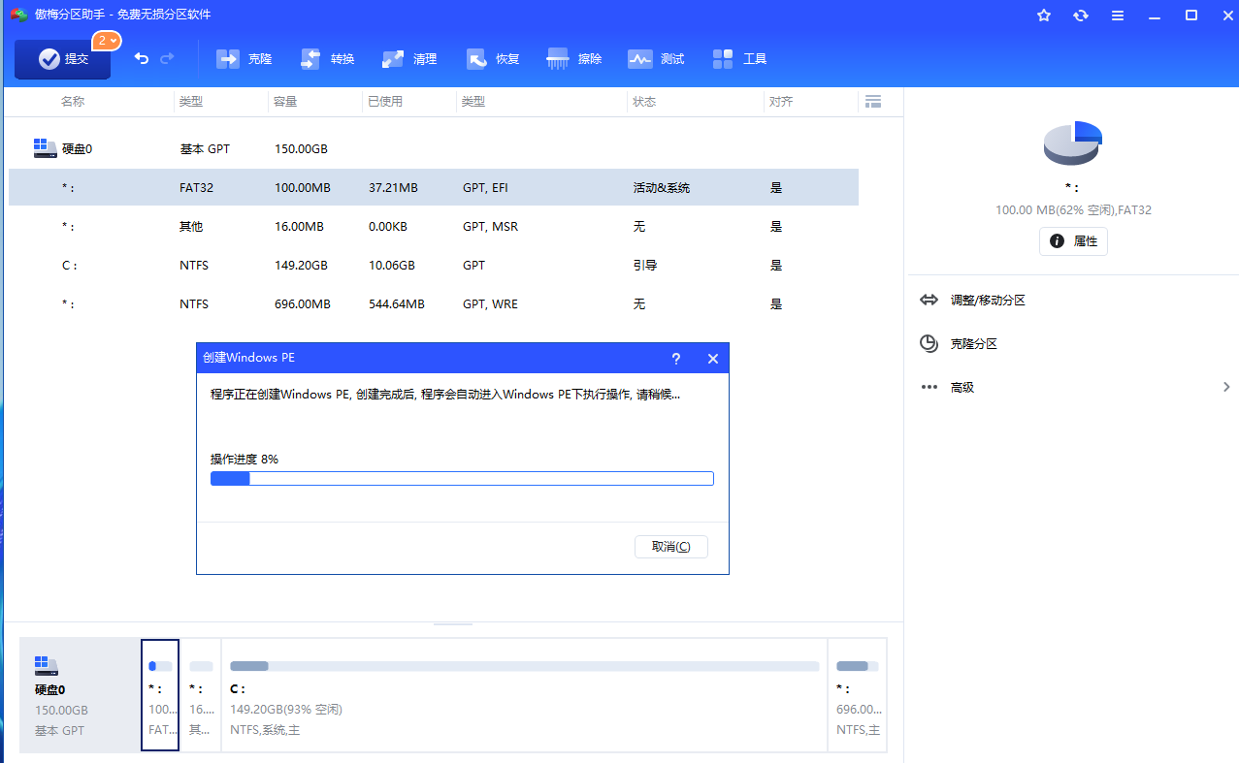
Task: Click the refresh icon in title bar
Action: pos(1081,16)
